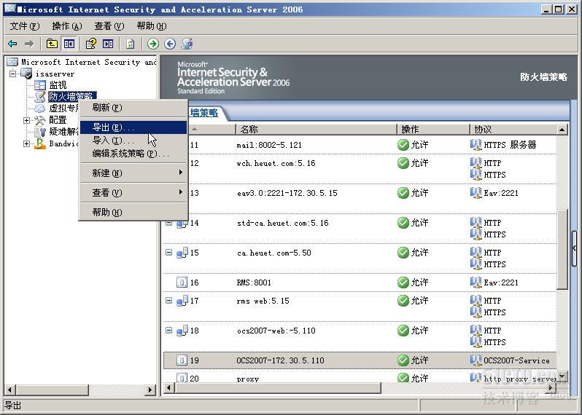Click the HTTPS 服务器 protocol icon in row 11
This screenshot has width=582, height=415.
click(x=476, y=144)
